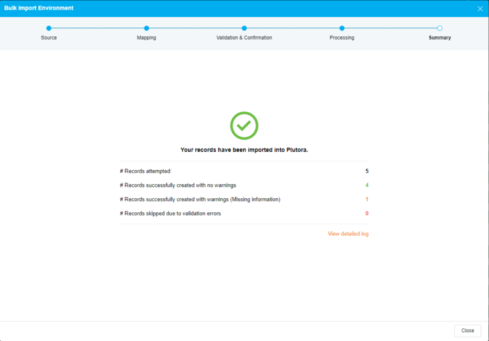Click the green success checkmark icon
This screenshot has height=341, width=489.
pyautogui.click(x=244, y=126)
